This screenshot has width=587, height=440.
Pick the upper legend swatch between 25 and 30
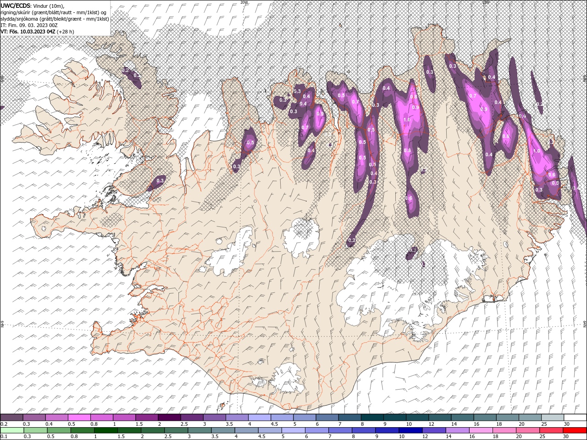point(552,418)
